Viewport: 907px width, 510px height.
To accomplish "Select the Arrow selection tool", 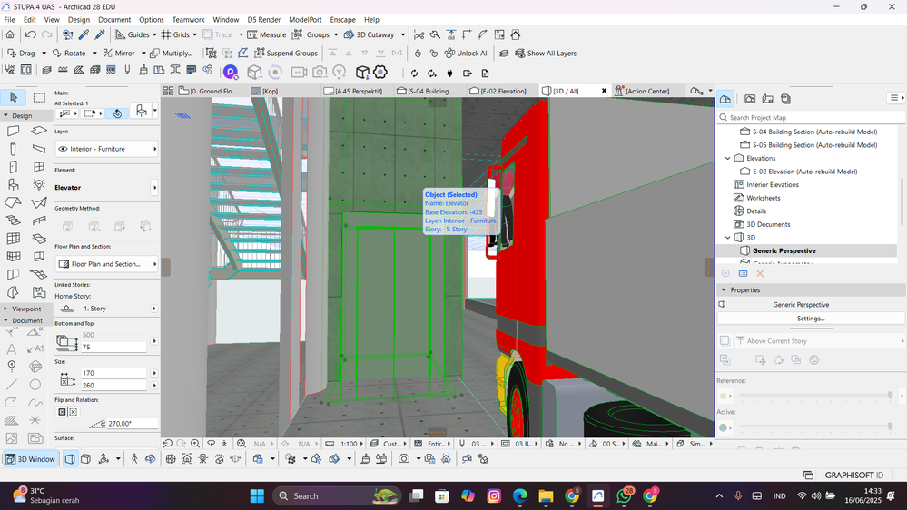I will (x=13, y=97).
